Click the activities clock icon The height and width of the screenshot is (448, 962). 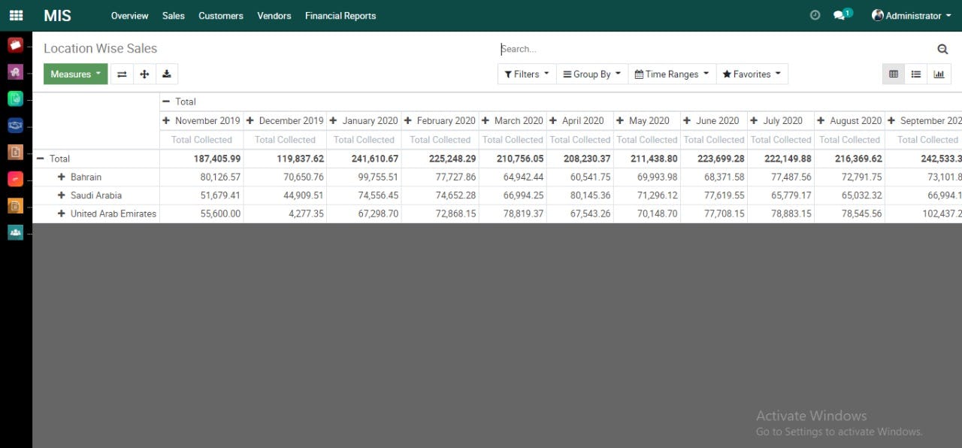(x=815, y=14)
